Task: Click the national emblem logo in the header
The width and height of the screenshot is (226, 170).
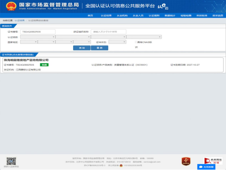Action: (11, 6)
